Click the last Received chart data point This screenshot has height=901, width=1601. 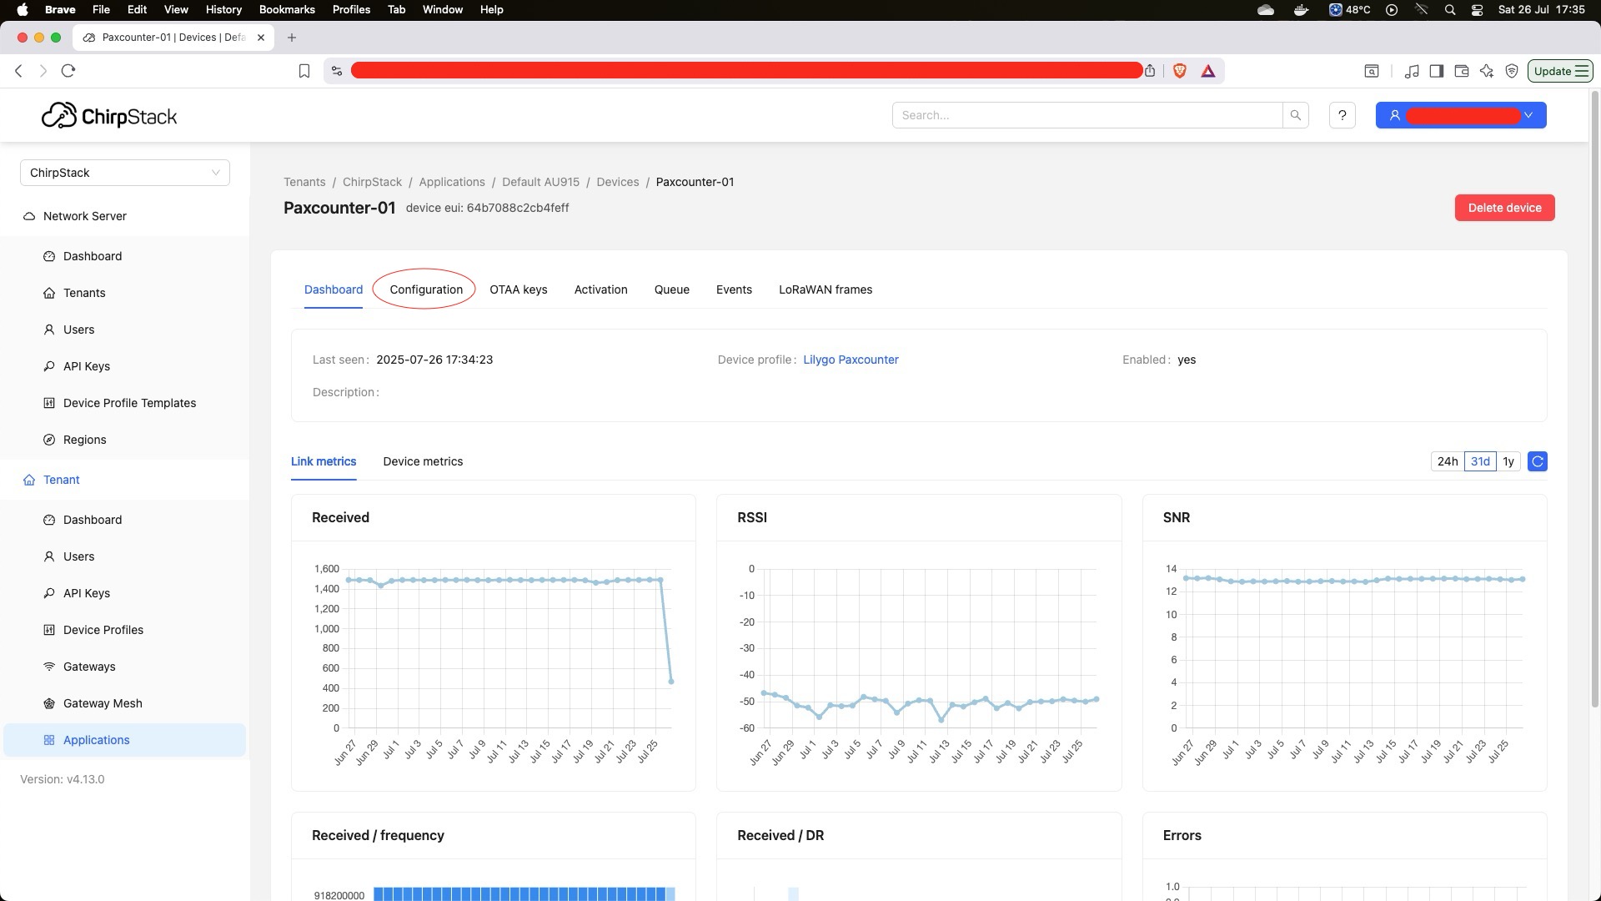pos(671,682)
